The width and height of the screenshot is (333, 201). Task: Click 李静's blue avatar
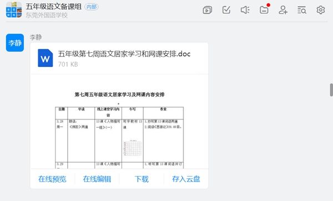(x=15, y=43)
